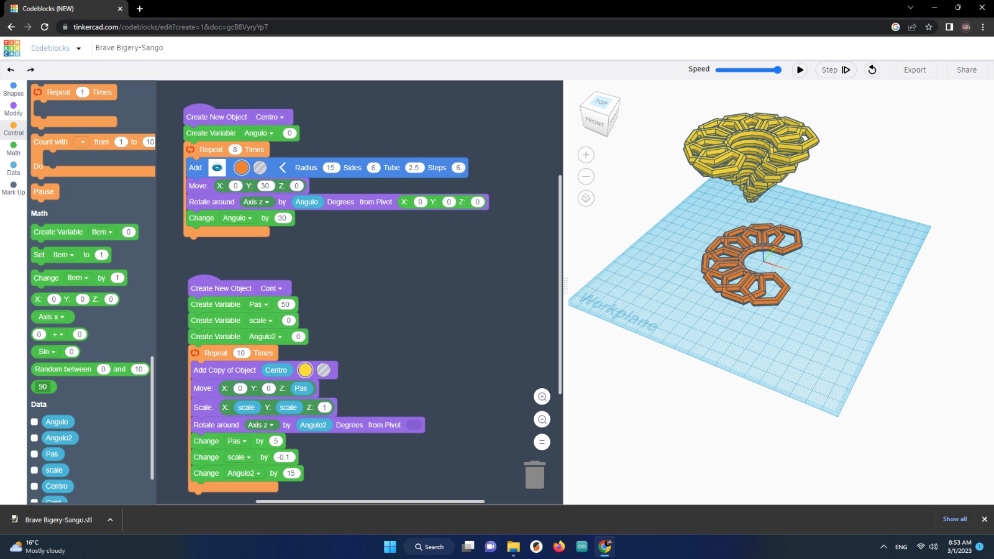This screenshot has width=994, height=559.
Task: Open the Axis x dropdown in palette
Action: (52, 317)
